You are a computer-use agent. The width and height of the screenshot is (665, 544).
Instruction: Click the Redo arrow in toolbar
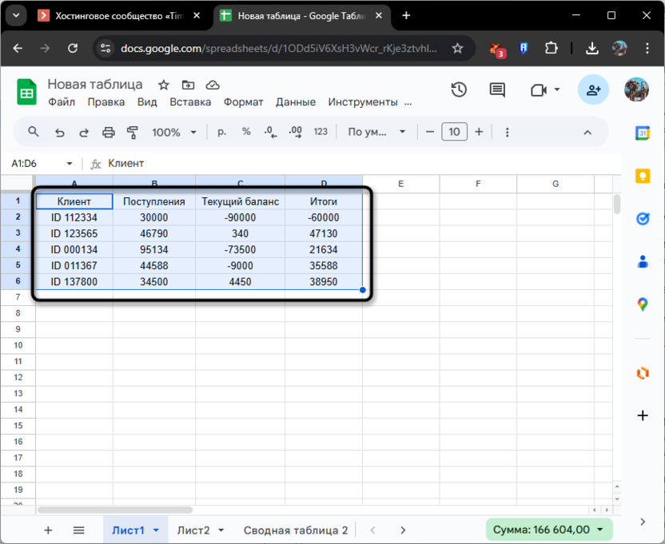(x=84, y=133)
